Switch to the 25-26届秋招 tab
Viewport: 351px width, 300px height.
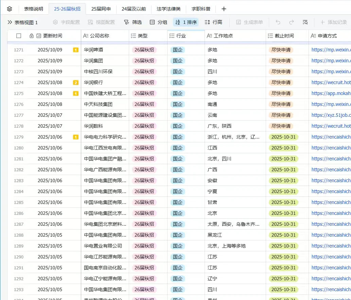pyautogui.click(x=67, y=9)
